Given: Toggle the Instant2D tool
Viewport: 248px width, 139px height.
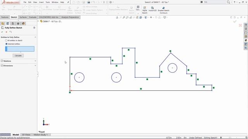Looking at the screenshot, I should (x=152, y=9).
